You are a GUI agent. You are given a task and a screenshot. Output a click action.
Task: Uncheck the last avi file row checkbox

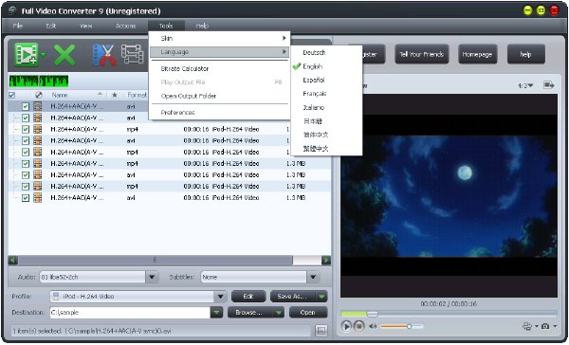(26, 198)
